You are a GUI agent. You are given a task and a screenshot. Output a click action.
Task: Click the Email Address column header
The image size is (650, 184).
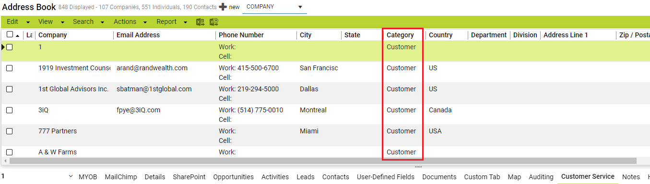[x=138, y=35]
